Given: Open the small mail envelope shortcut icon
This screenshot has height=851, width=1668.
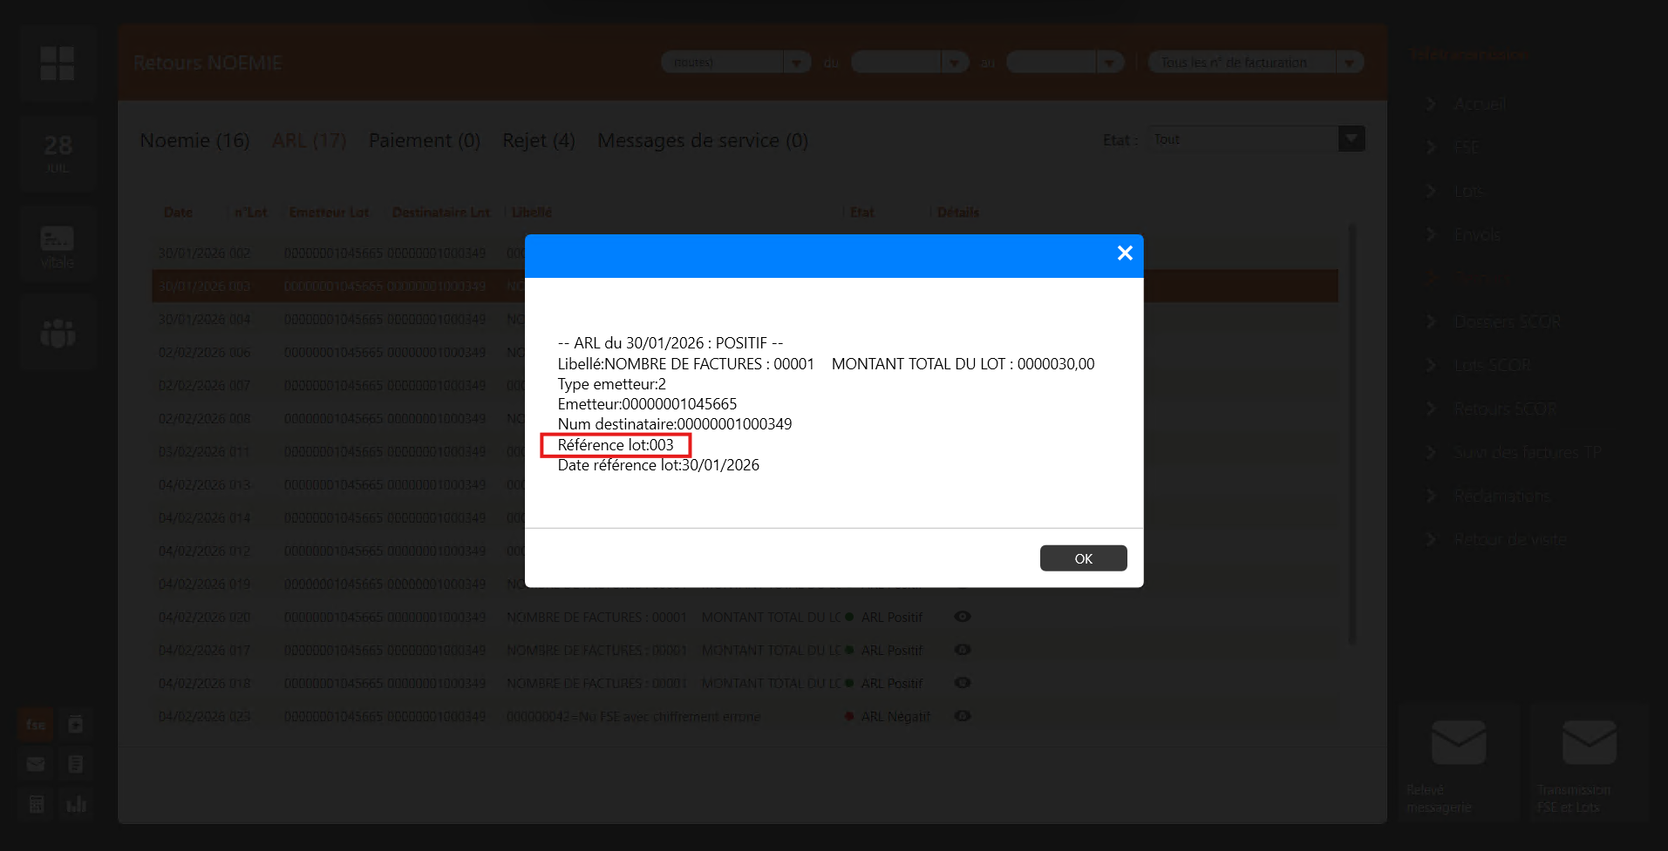Looking at the screenshot, I should (36, 764).
